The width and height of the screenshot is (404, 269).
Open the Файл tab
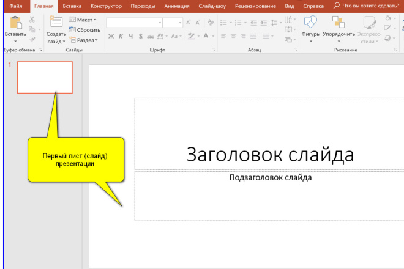(16, 6)
